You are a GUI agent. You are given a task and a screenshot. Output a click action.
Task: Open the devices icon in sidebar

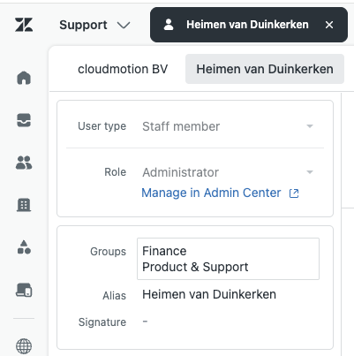click(x=24, y=290)
